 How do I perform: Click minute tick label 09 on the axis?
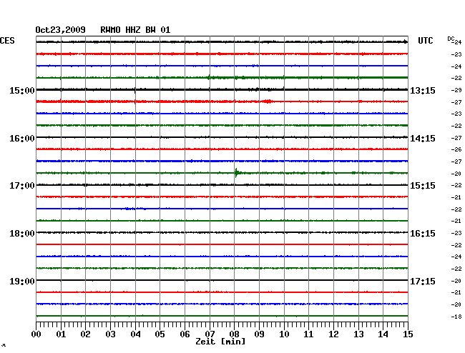point(259,334)
